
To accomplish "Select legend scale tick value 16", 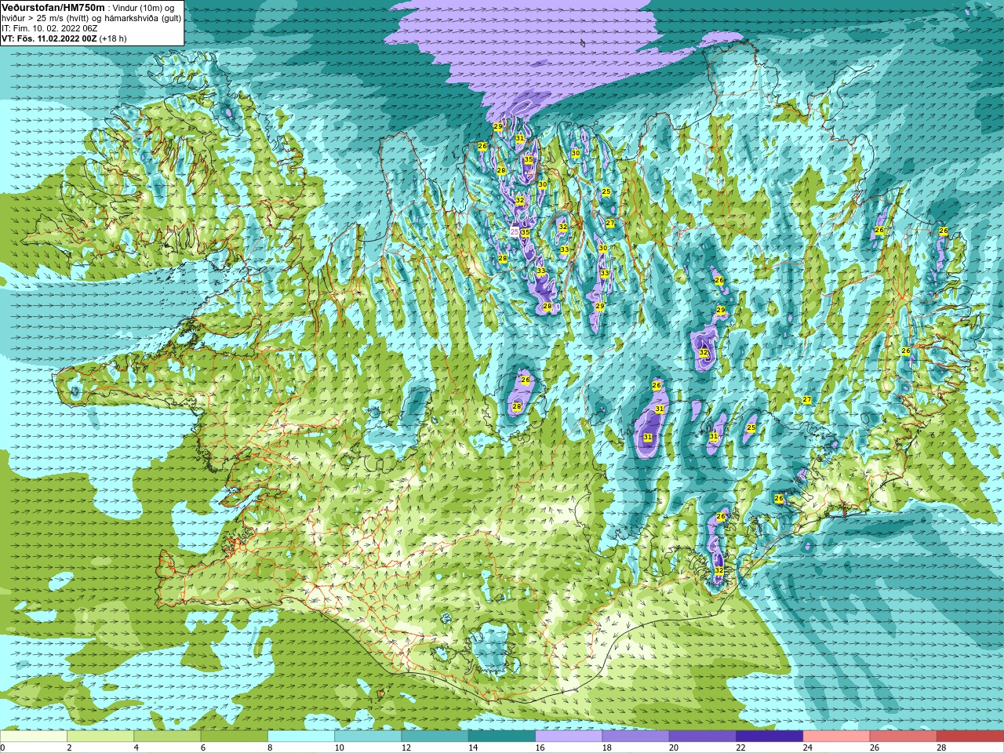I will coord(540,748).
